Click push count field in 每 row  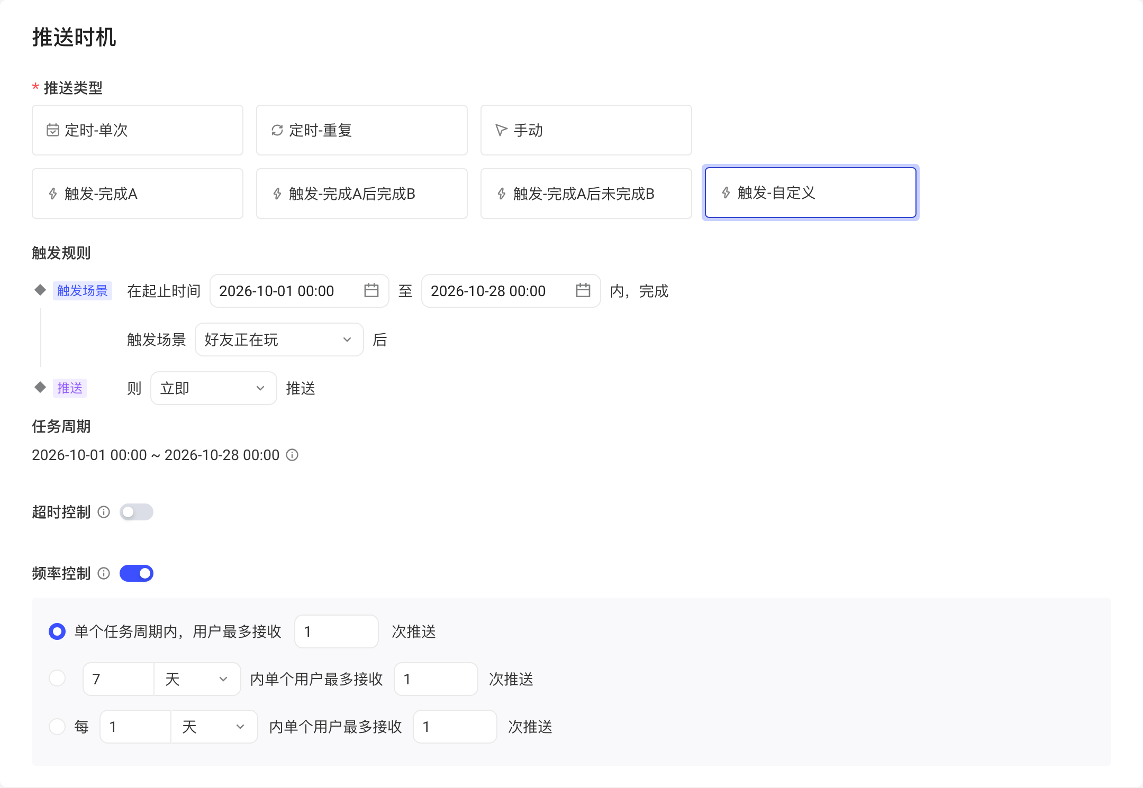[455, 727]
